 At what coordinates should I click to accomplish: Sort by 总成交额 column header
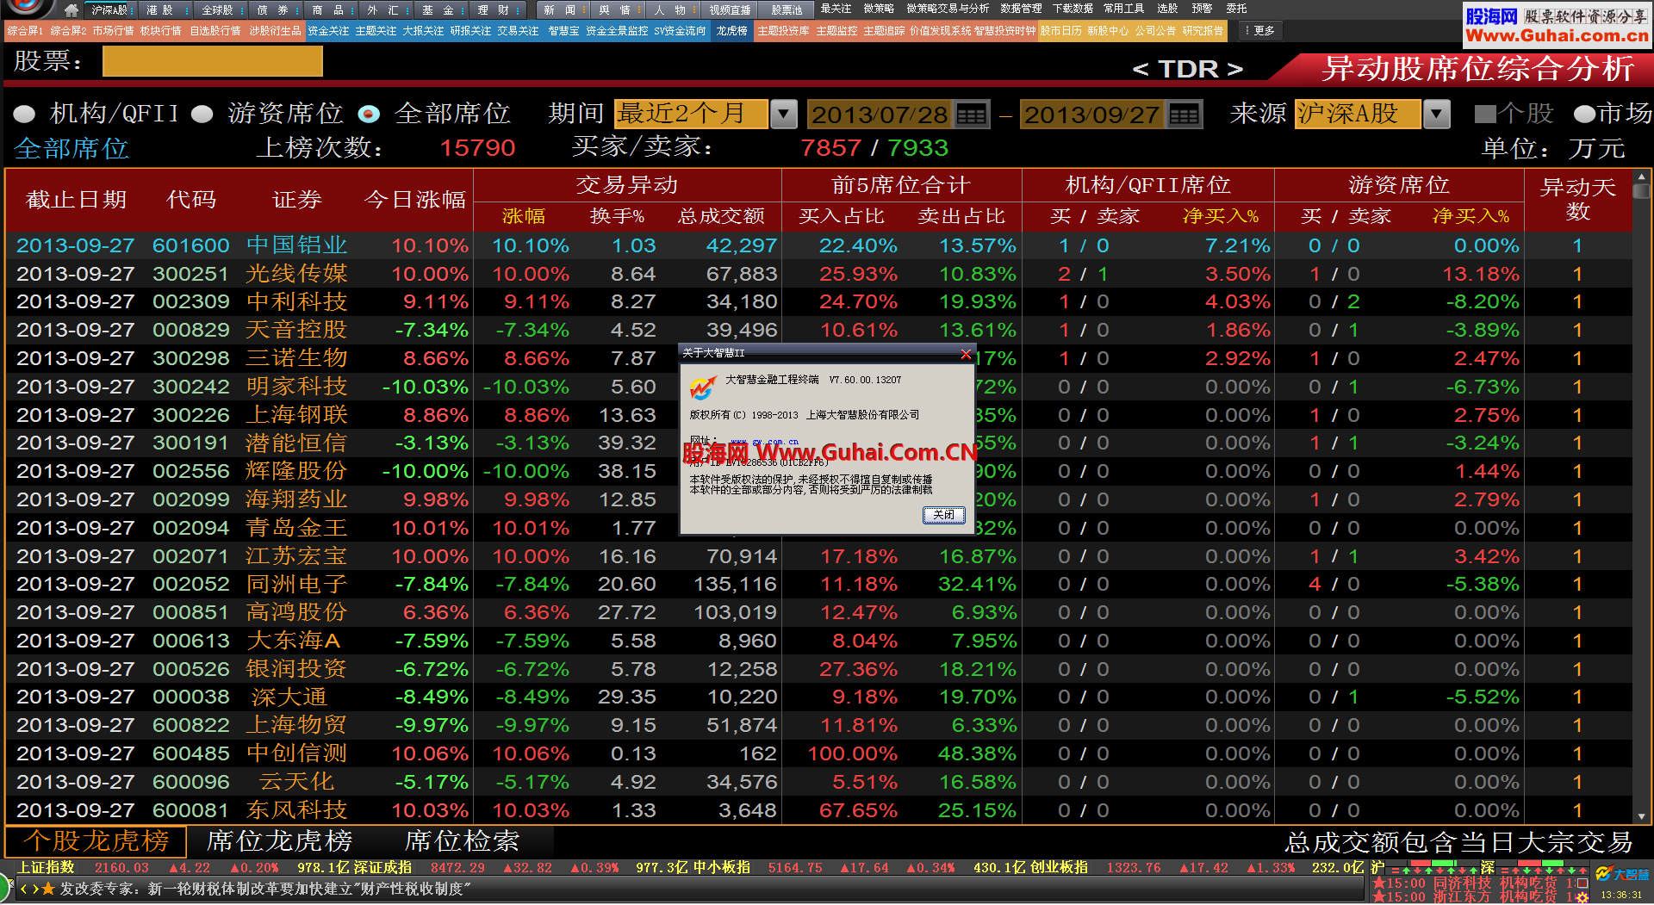(721, 216)
